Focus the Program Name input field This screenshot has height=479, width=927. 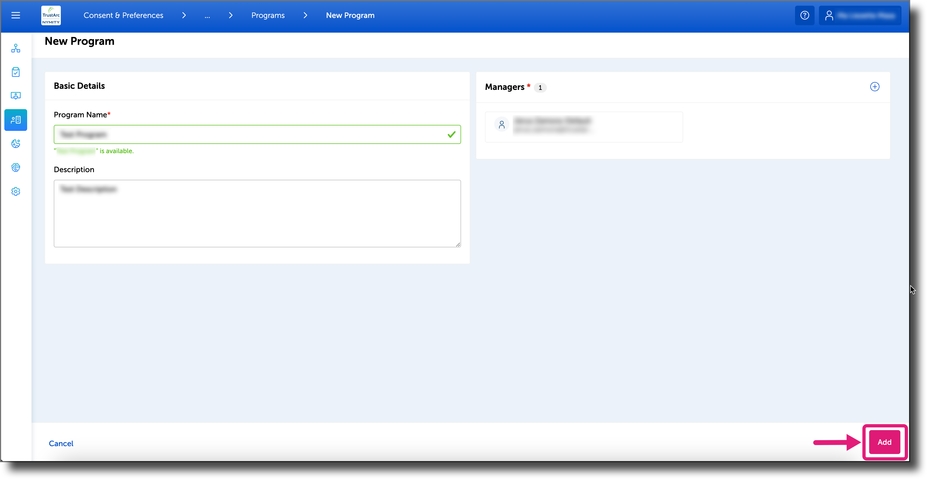[257, 135]
